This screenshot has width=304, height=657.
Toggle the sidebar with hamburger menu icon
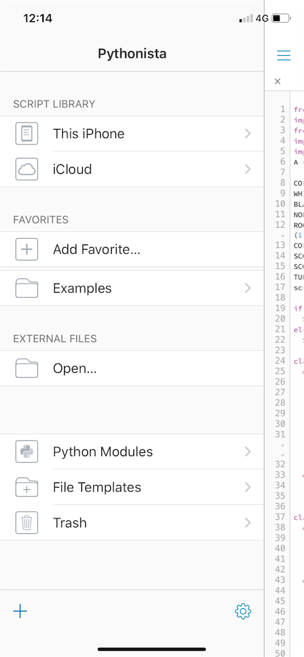click(x=283, y=55)
